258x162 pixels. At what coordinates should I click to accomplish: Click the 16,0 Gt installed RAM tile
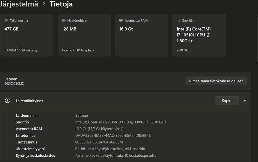[142, 35]
